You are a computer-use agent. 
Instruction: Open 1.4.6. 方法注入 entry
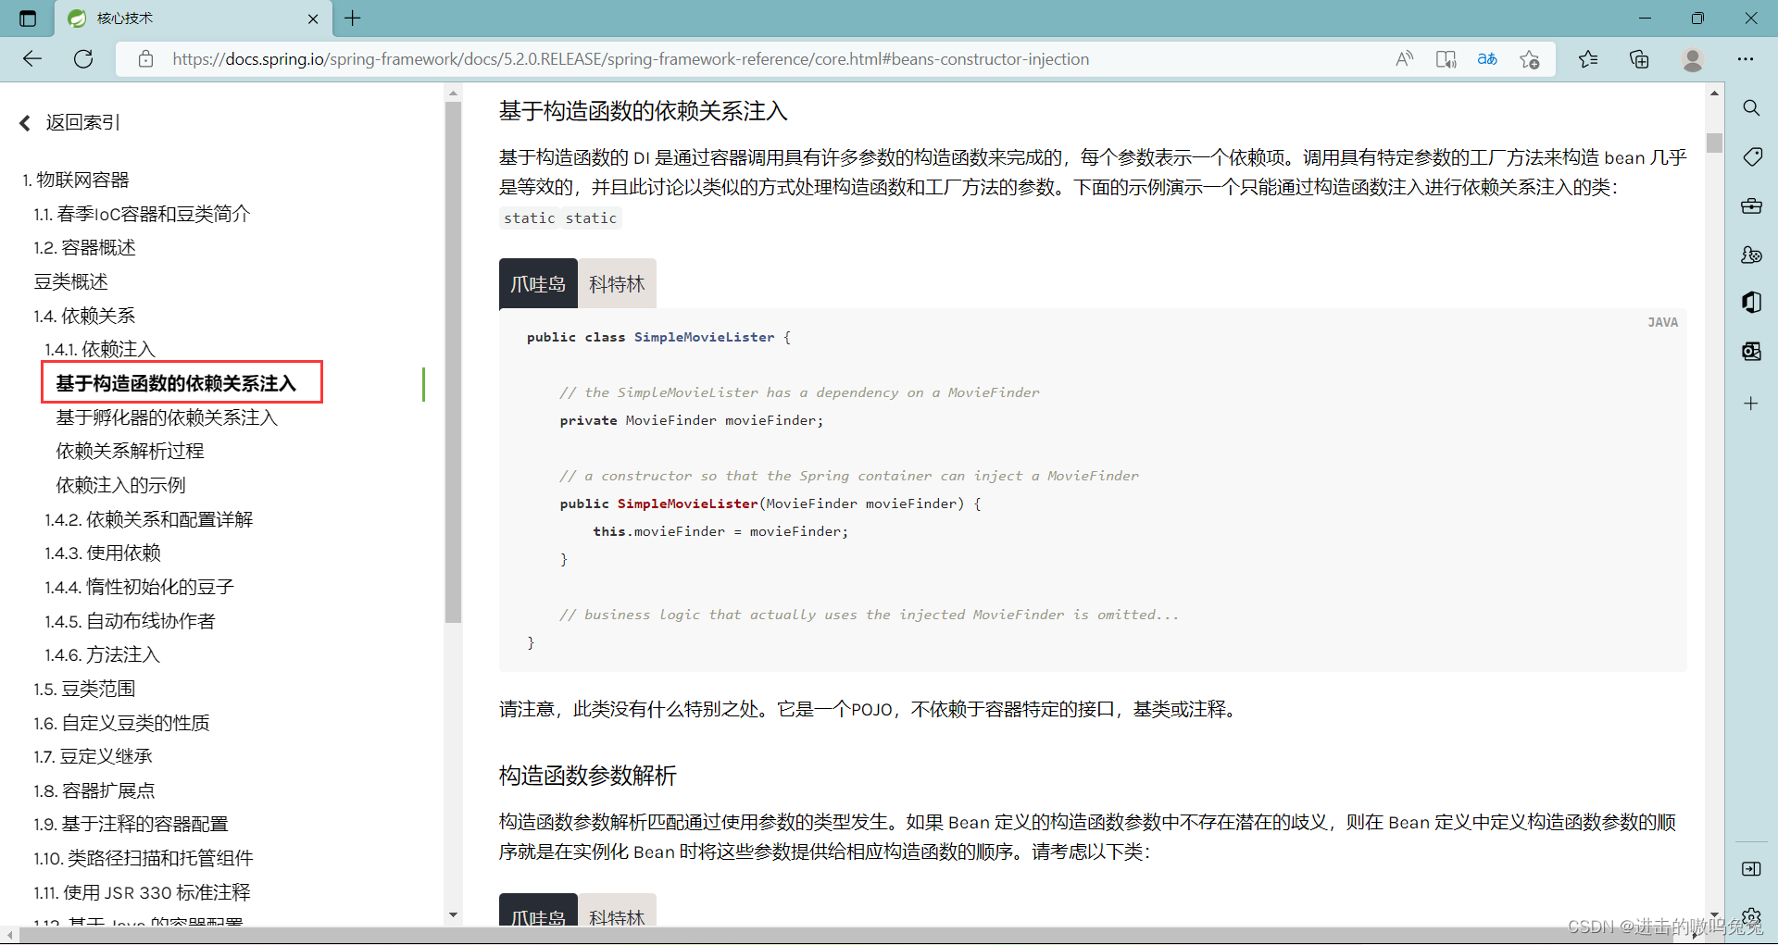(103, 654)
